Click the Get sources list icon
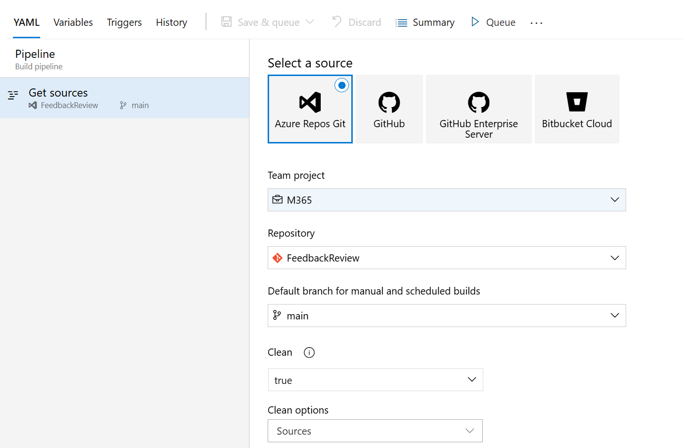Screen dimensions: 683x448 coord(13,95)
